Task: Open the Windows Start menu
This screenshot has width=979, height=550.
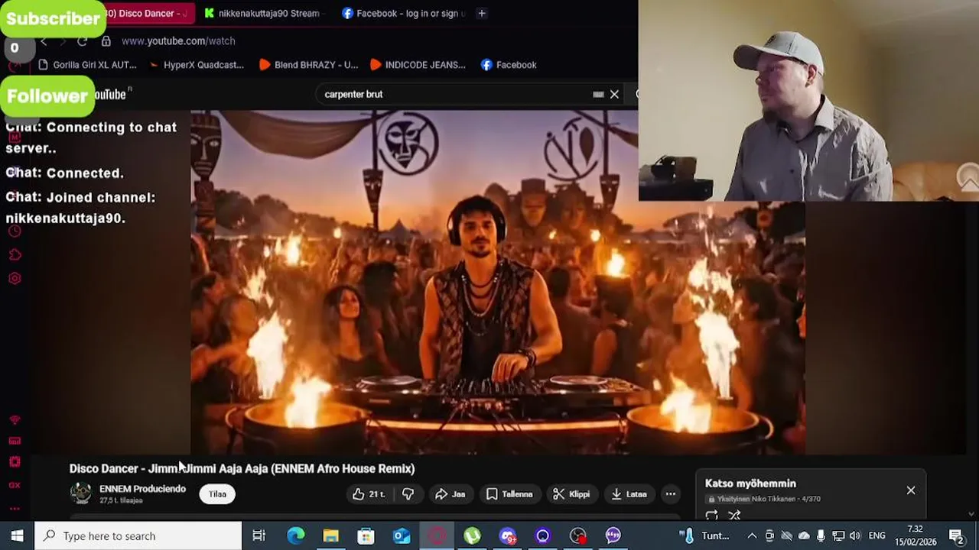Action: [17, 535]
